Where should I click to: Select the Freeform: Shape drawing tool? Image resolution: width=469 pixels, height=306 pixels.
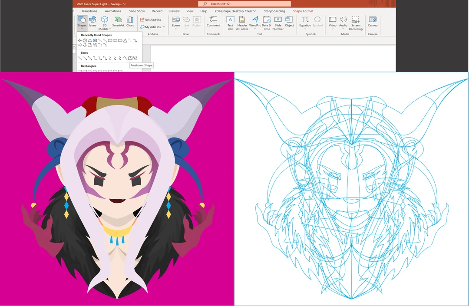pos(130,58)
